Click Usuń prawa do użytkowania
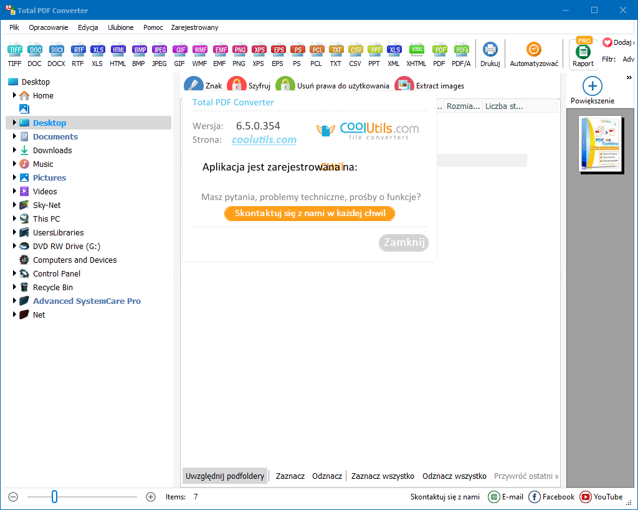The height and width of the screenshot is (510, 638). click(333, 85)
